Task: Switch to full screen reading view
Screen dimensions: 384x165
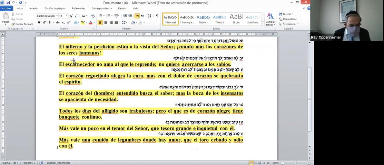Action: (x=256, y=163)
